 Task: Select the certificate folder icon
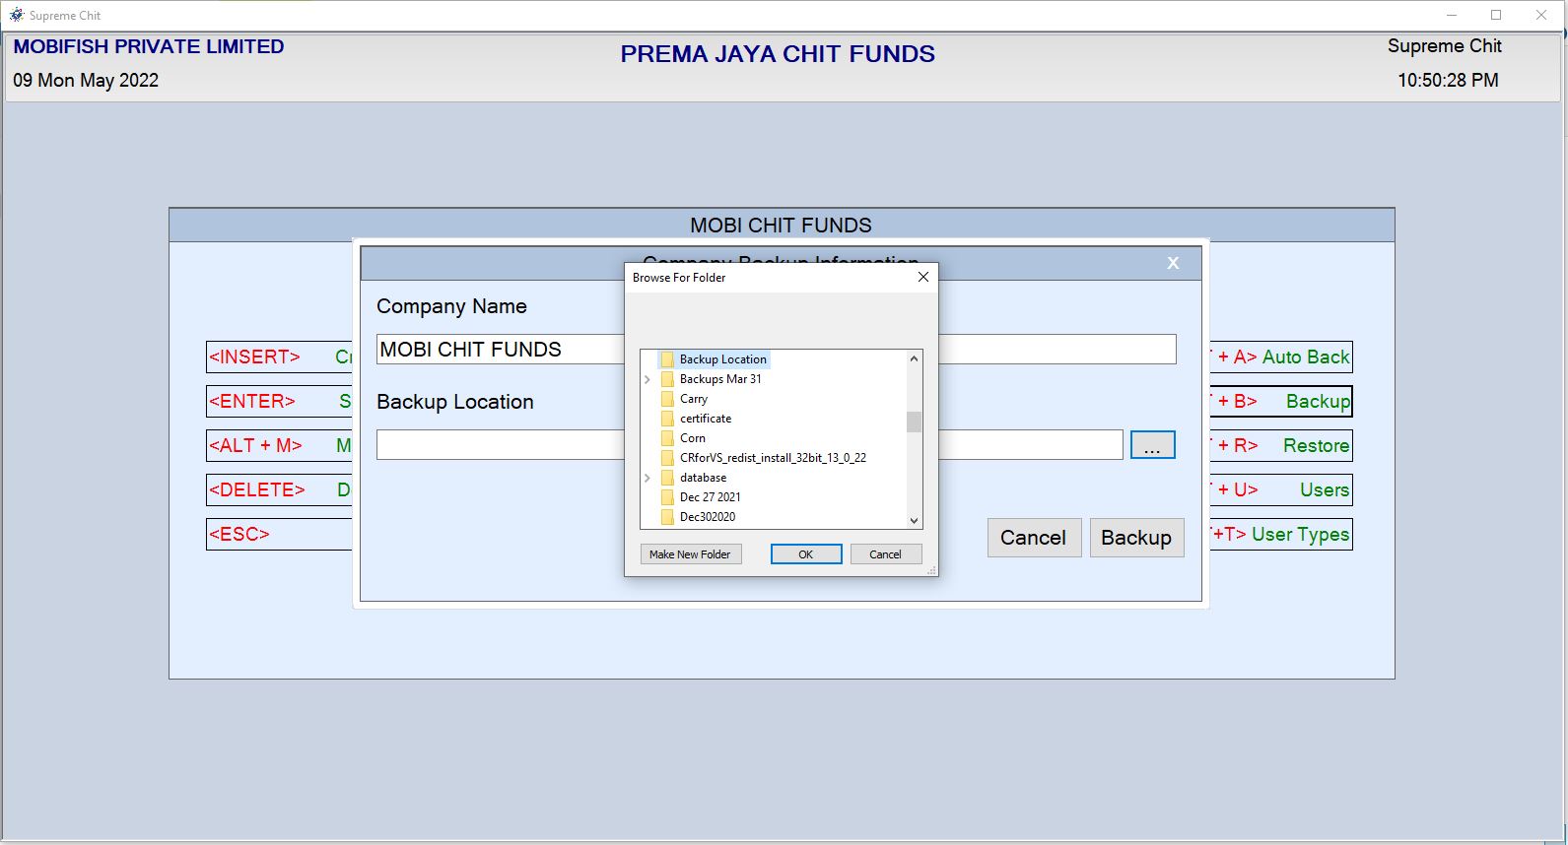(x=668, y=419)
